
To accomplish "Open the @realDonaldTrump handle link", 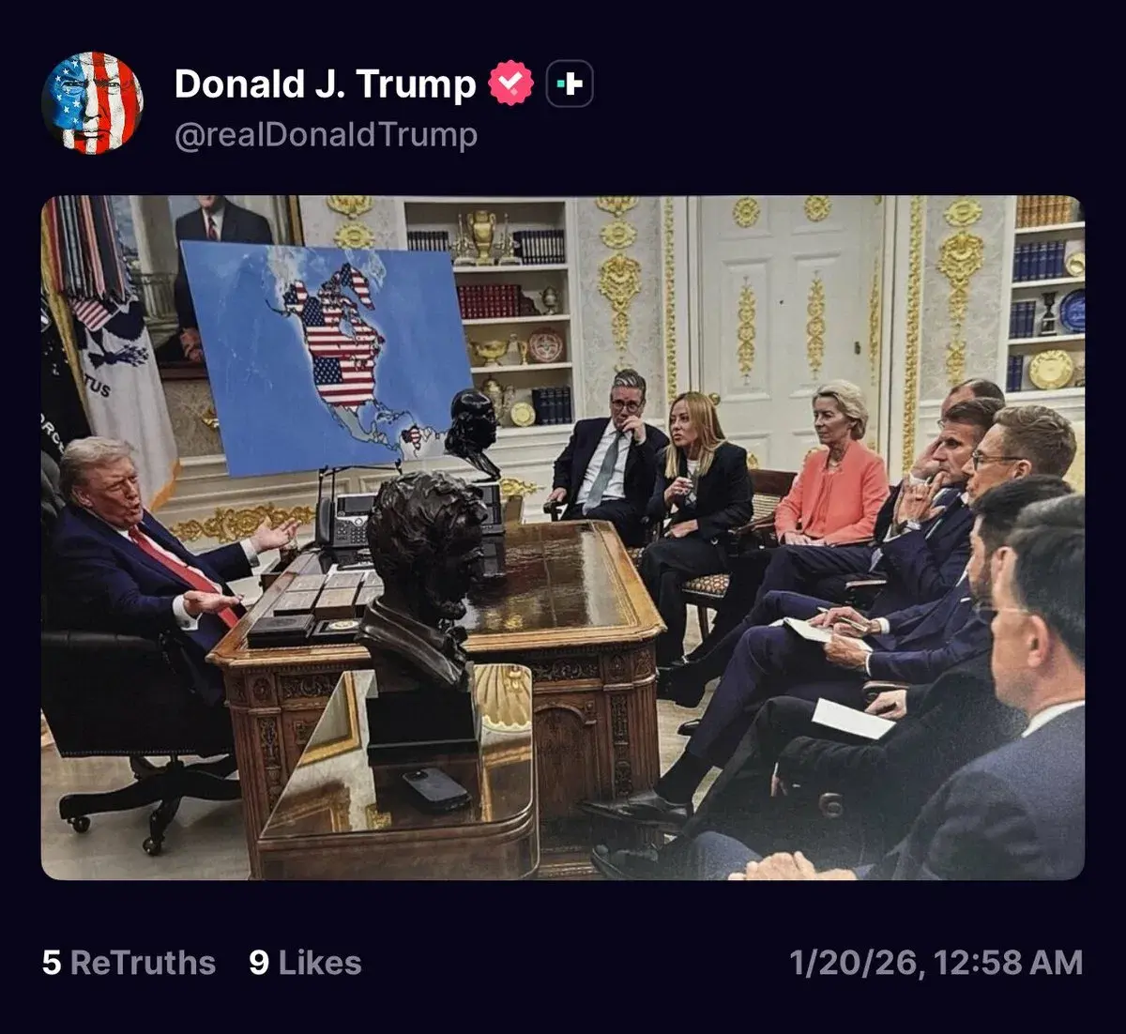I will (326, 135).
